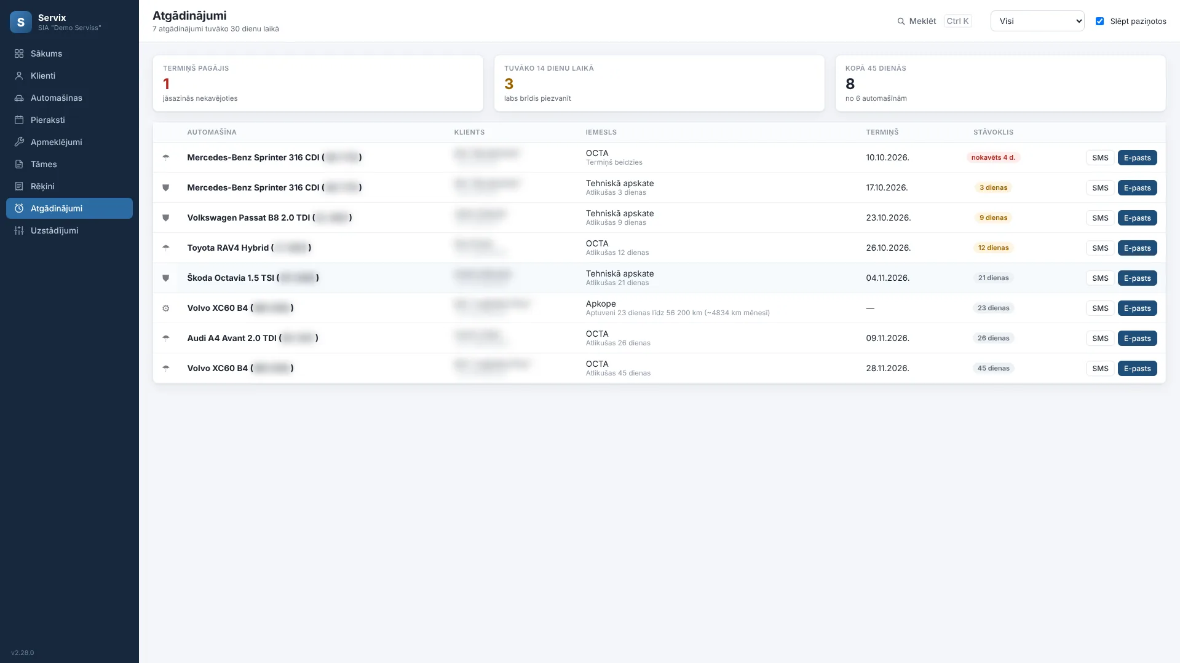Expand the Visi filter dropdown
This screenshot has width=1180, height=663.
(x=1037, y=21)
